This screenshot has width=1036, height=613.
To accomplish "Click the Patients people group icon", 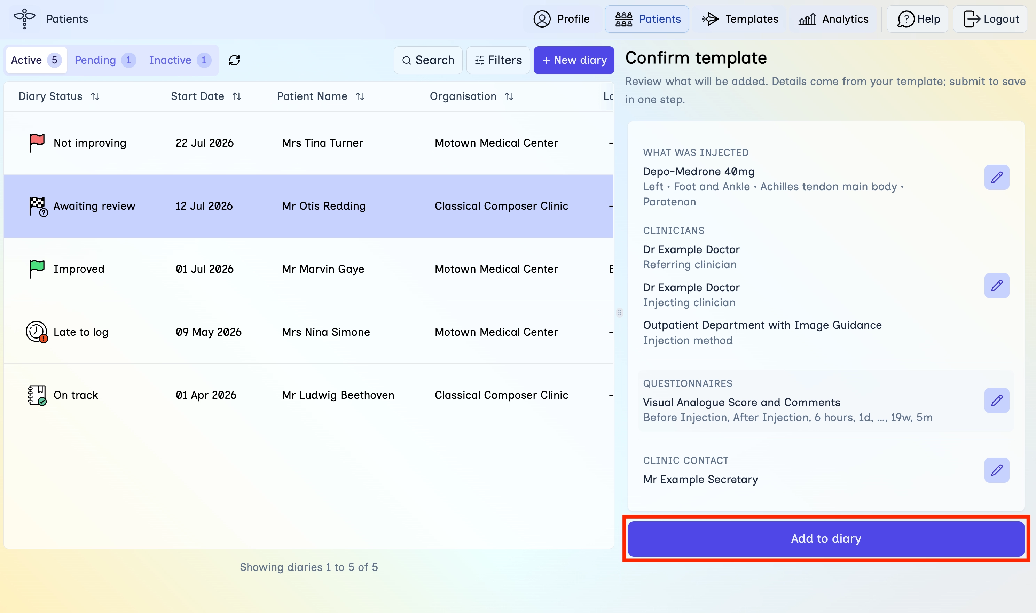I will pyautogui.click(x=623, y=19).
